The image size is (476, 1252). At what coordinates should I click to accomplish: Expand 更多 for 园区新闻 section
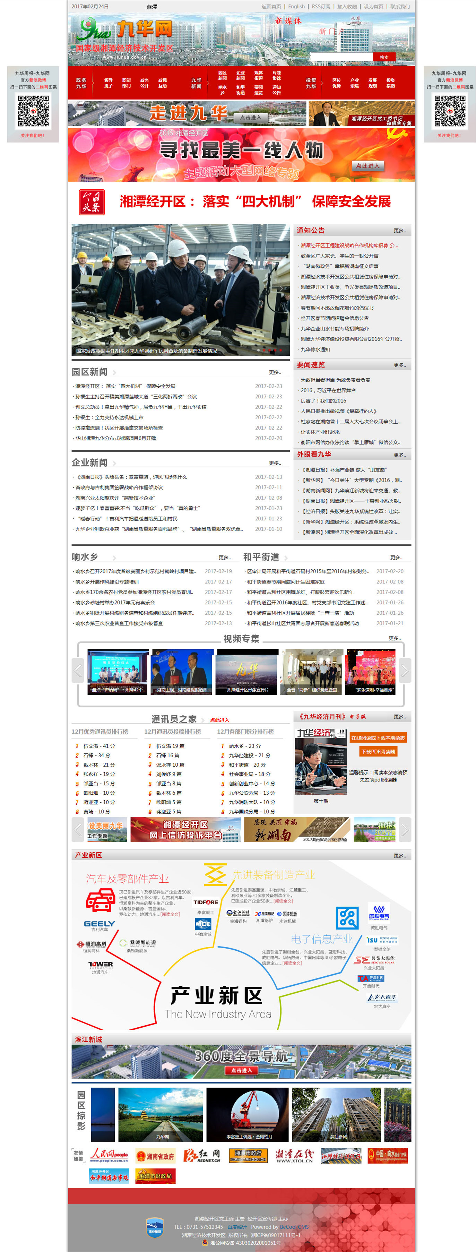pos(275,372)
